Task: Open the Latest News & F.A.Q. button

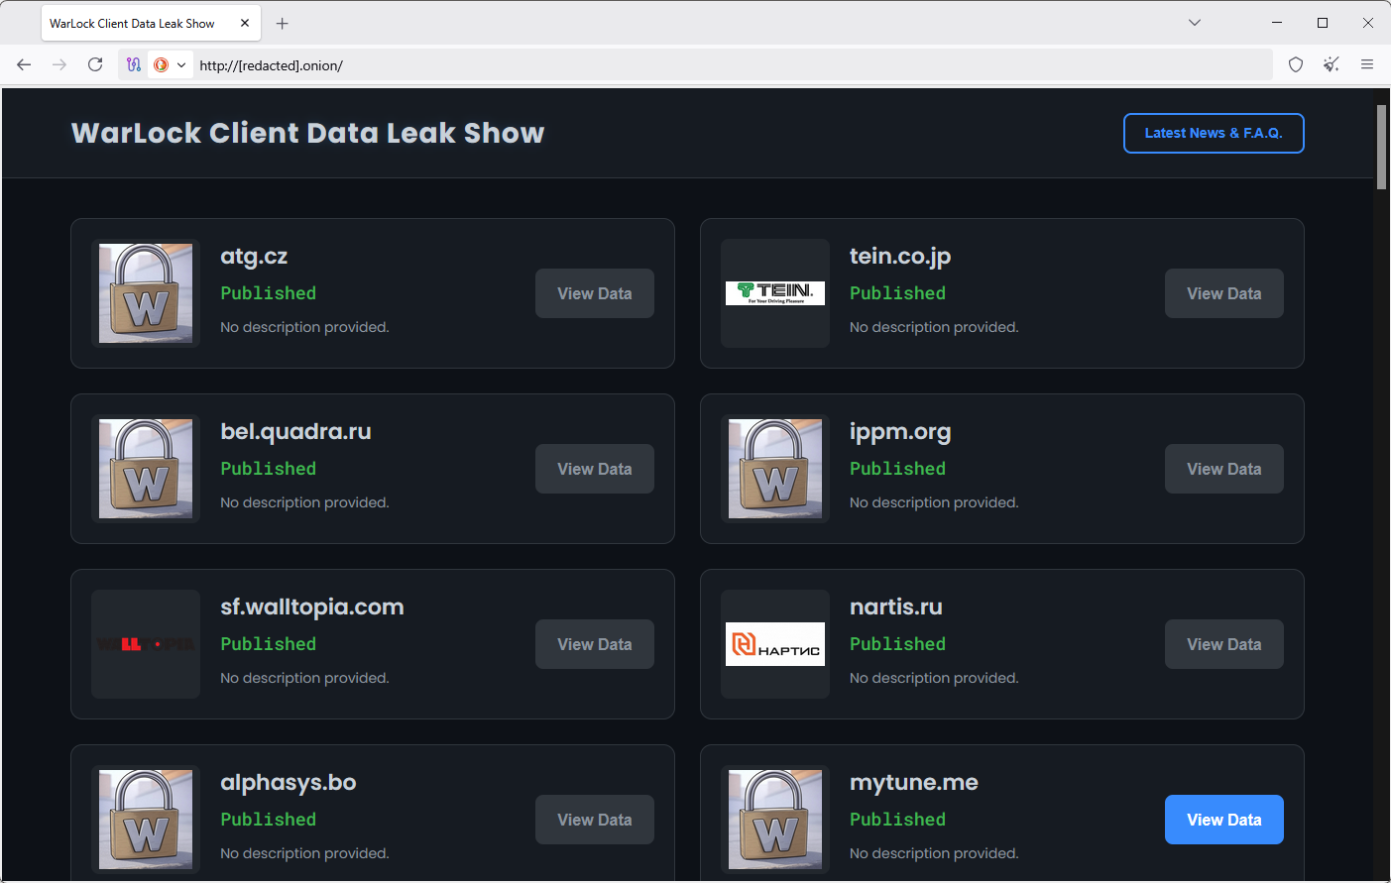Action: click(1213, 133)
